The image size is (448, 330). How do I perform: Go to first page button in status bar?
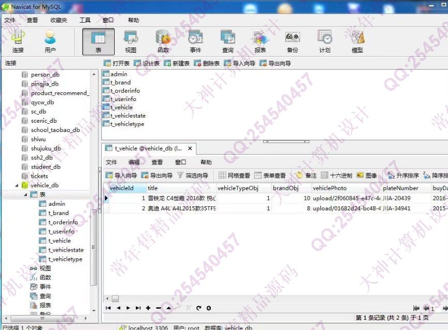[x=416, y=308]
